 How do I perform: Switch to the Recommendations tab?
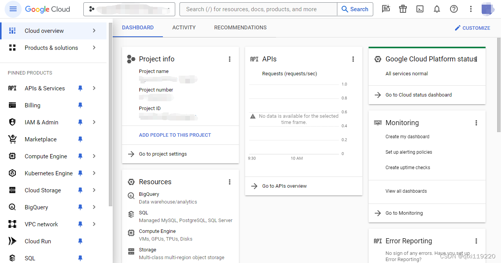(240, 28)
